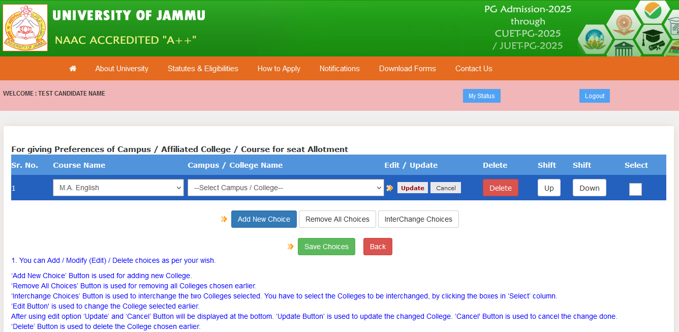679x332 pixels.
Task: Click the Edit / Update column header
Action: (411, 165)
